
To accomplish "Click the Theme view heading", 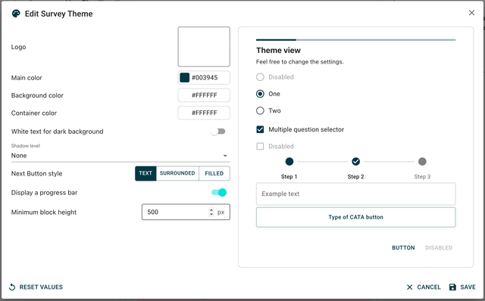I will click(x=278, y=51).
